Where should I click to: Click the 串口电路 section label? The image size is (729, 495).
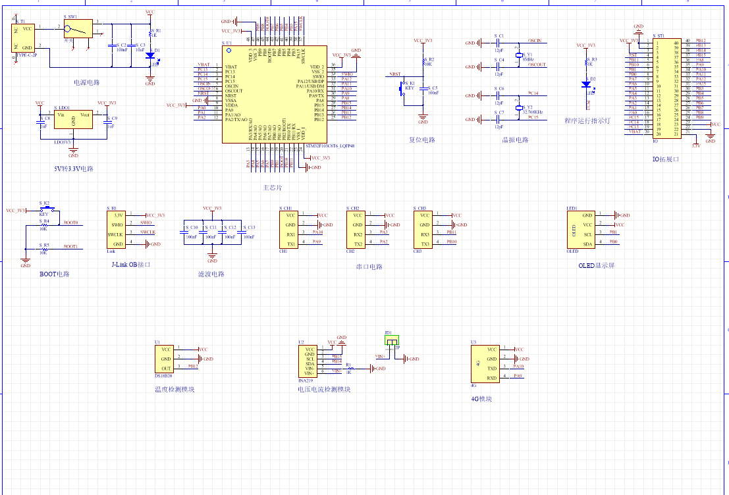(369, 267)
